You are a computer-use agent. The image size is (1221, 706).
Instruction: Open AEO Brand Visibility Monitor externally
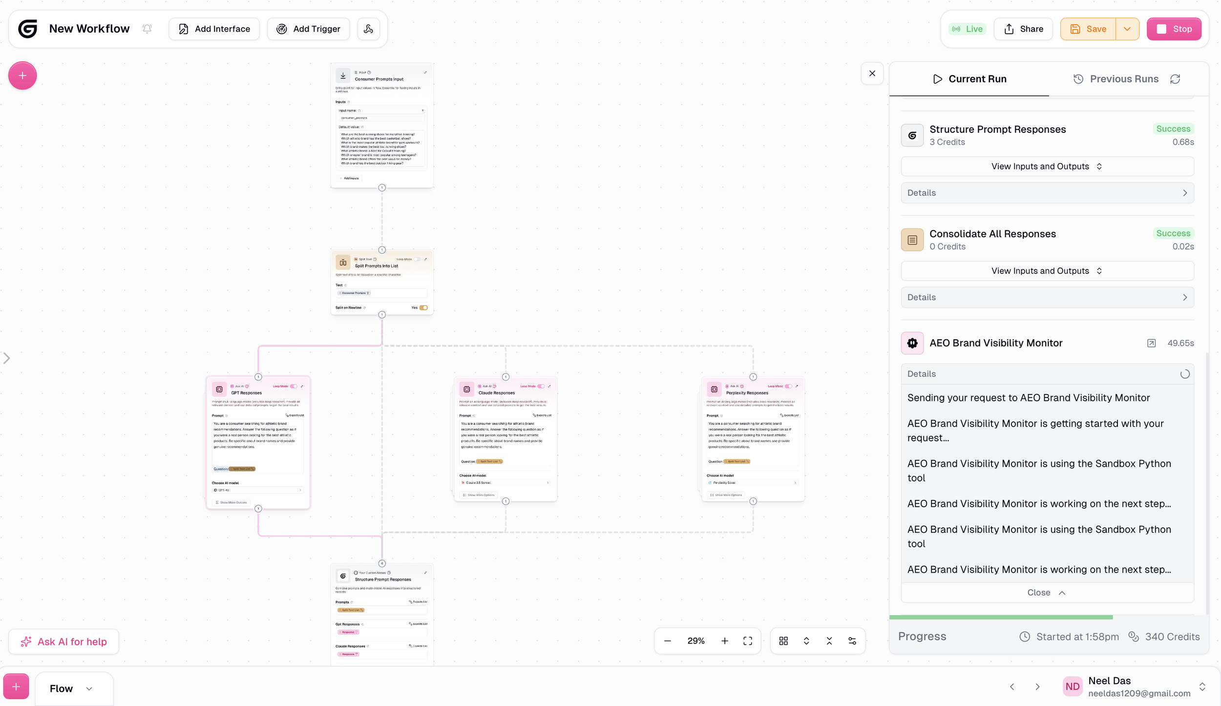[x=1151, y=343]
